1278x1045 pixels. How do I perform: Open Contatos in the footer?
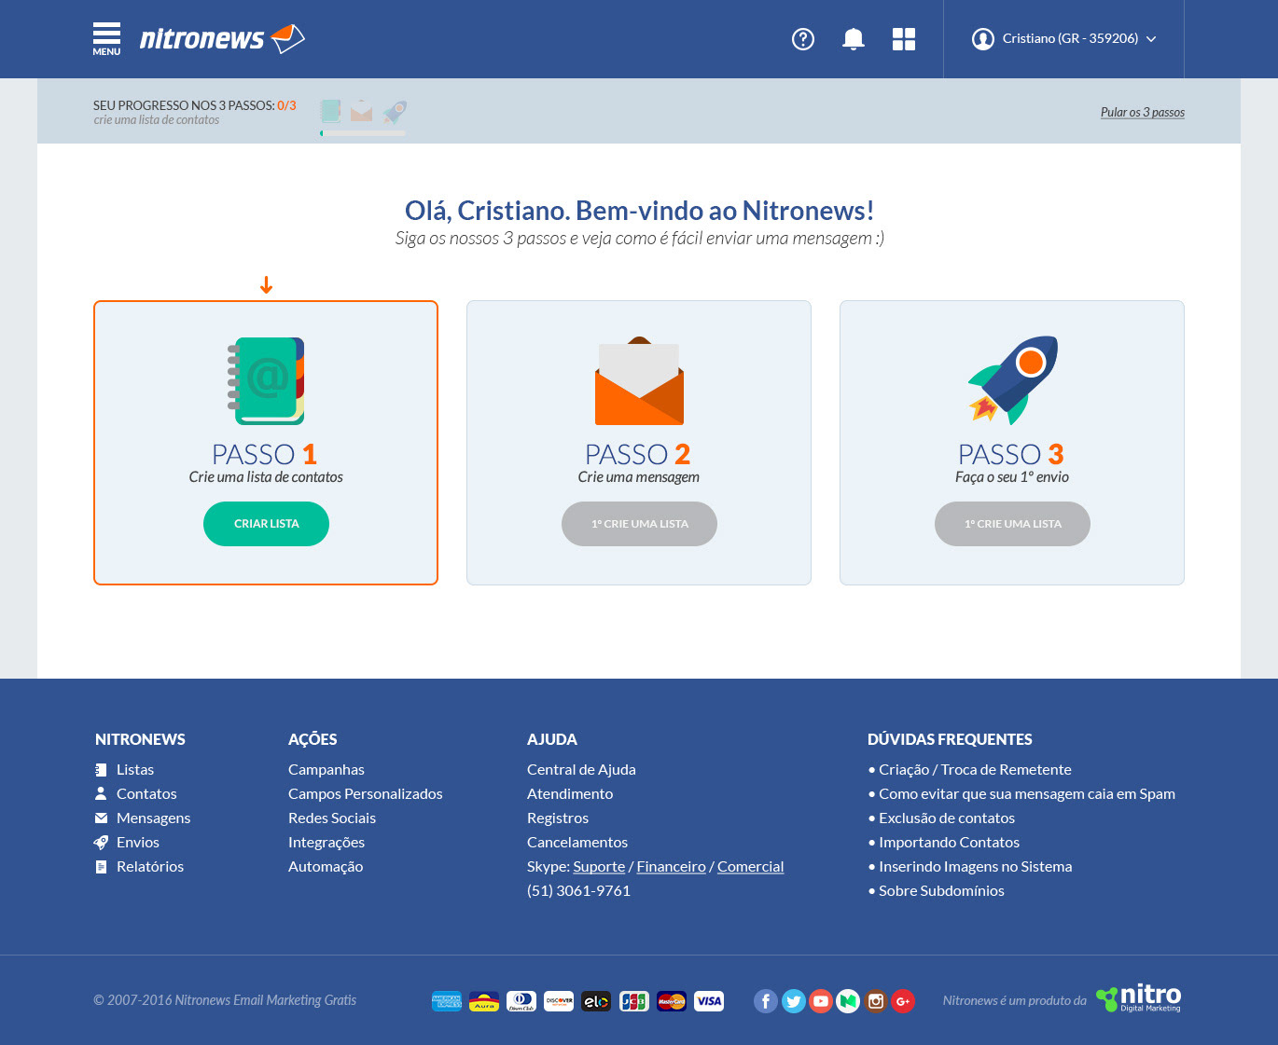[146, 793]
